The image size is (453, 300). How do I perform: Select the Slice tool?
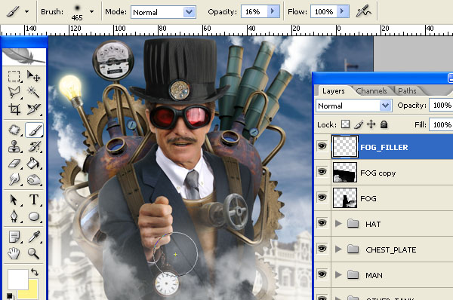pos(33,109)
